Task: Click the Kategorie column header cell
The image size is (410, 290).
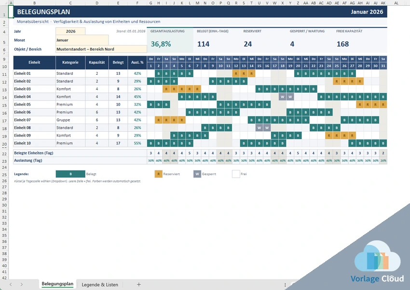Action: 70,63
